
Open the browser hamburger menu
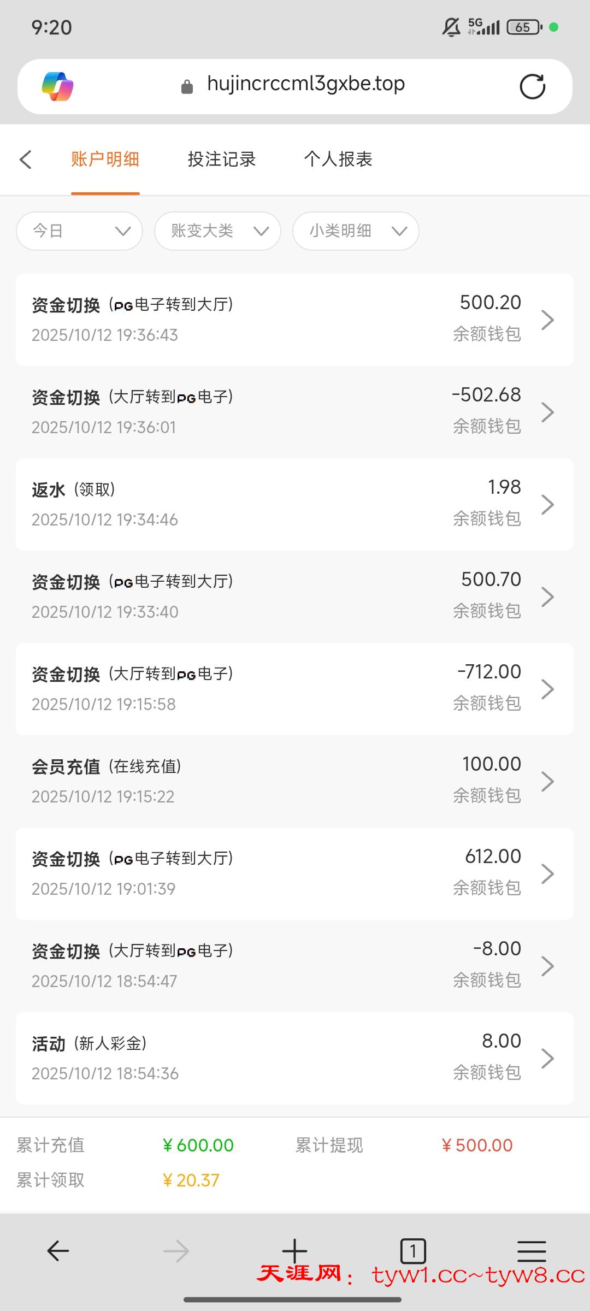(532, 1250)
